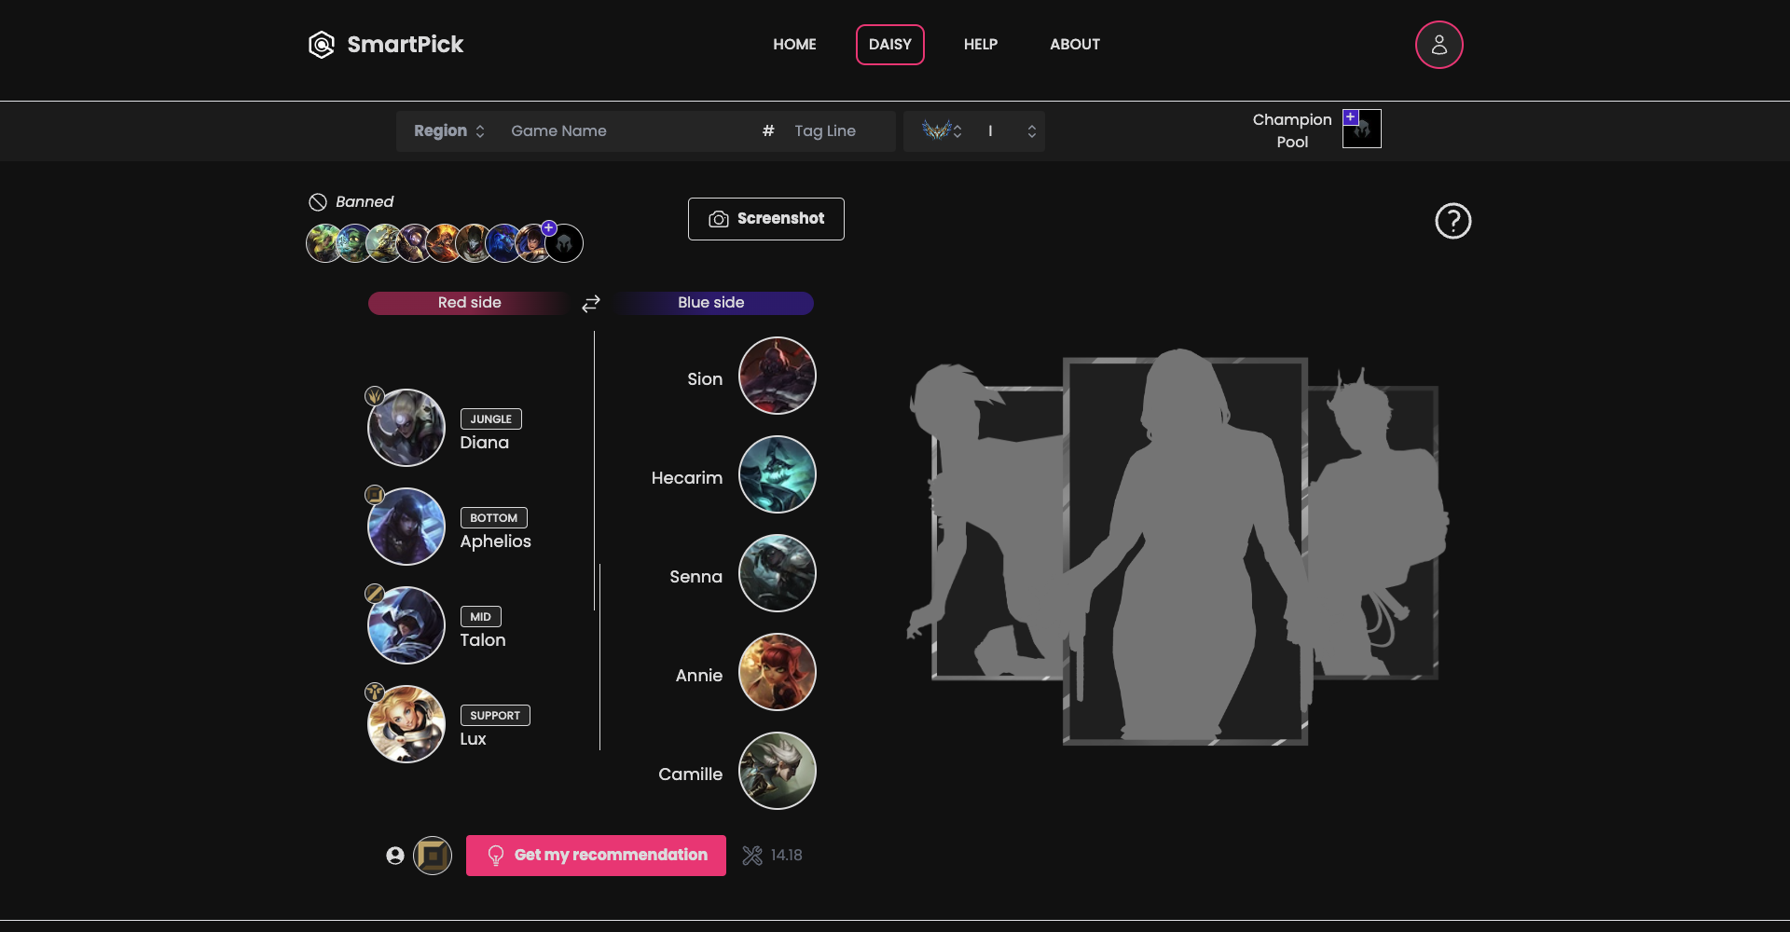Click the patch version 14.18 text
This screenshot has width=1790, height=932.
(x=786, y=856)
